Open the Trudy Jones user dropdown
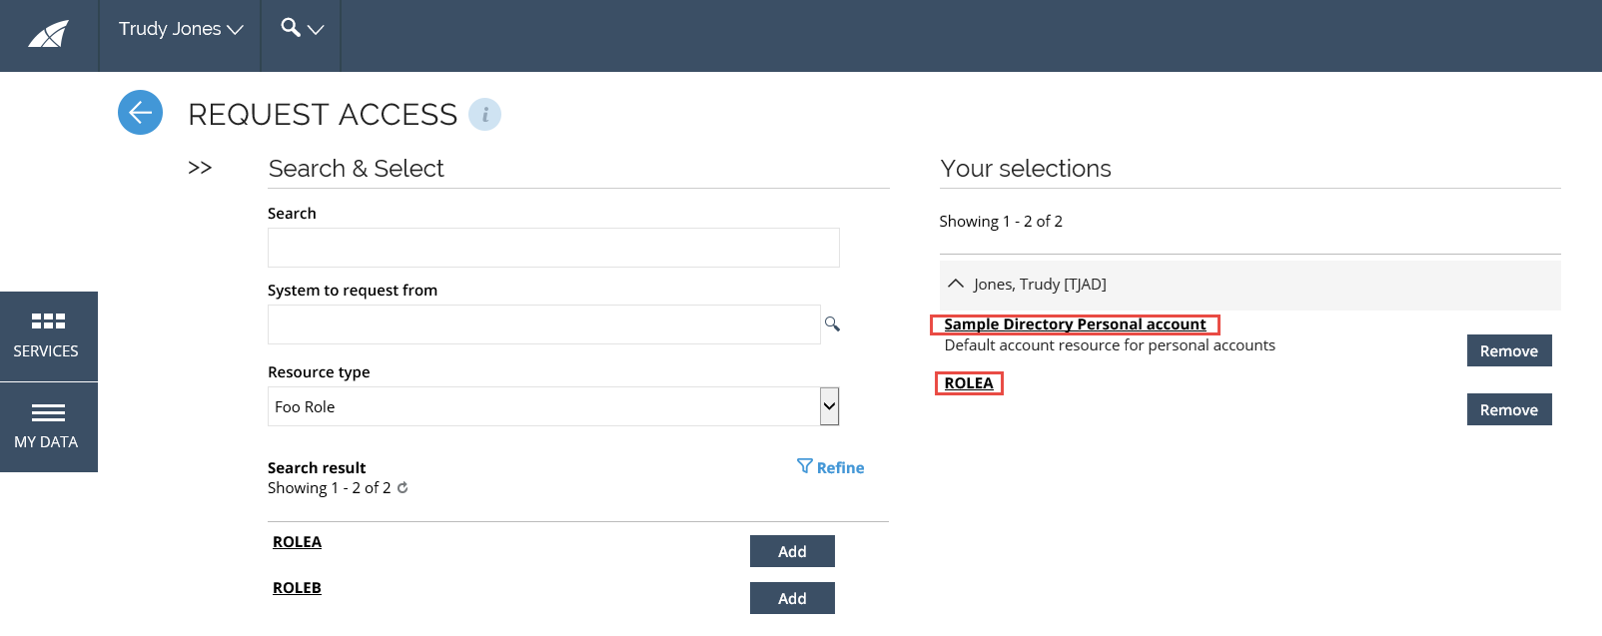Image resolution: width=1602 pixels, height=636 pixels. click(x=181, y=29)
